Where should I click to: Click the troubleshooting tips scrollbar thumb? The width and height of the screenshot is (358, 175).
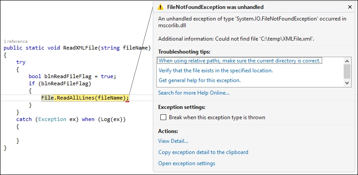[x=347, y=71]
